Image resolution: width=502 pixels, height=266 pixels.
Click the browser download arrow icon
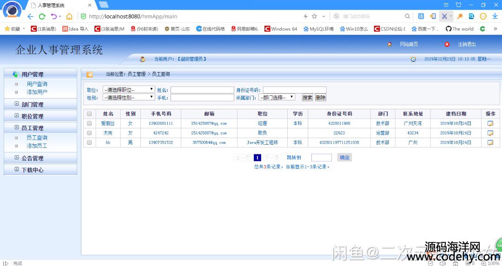(x=495, y=16)
